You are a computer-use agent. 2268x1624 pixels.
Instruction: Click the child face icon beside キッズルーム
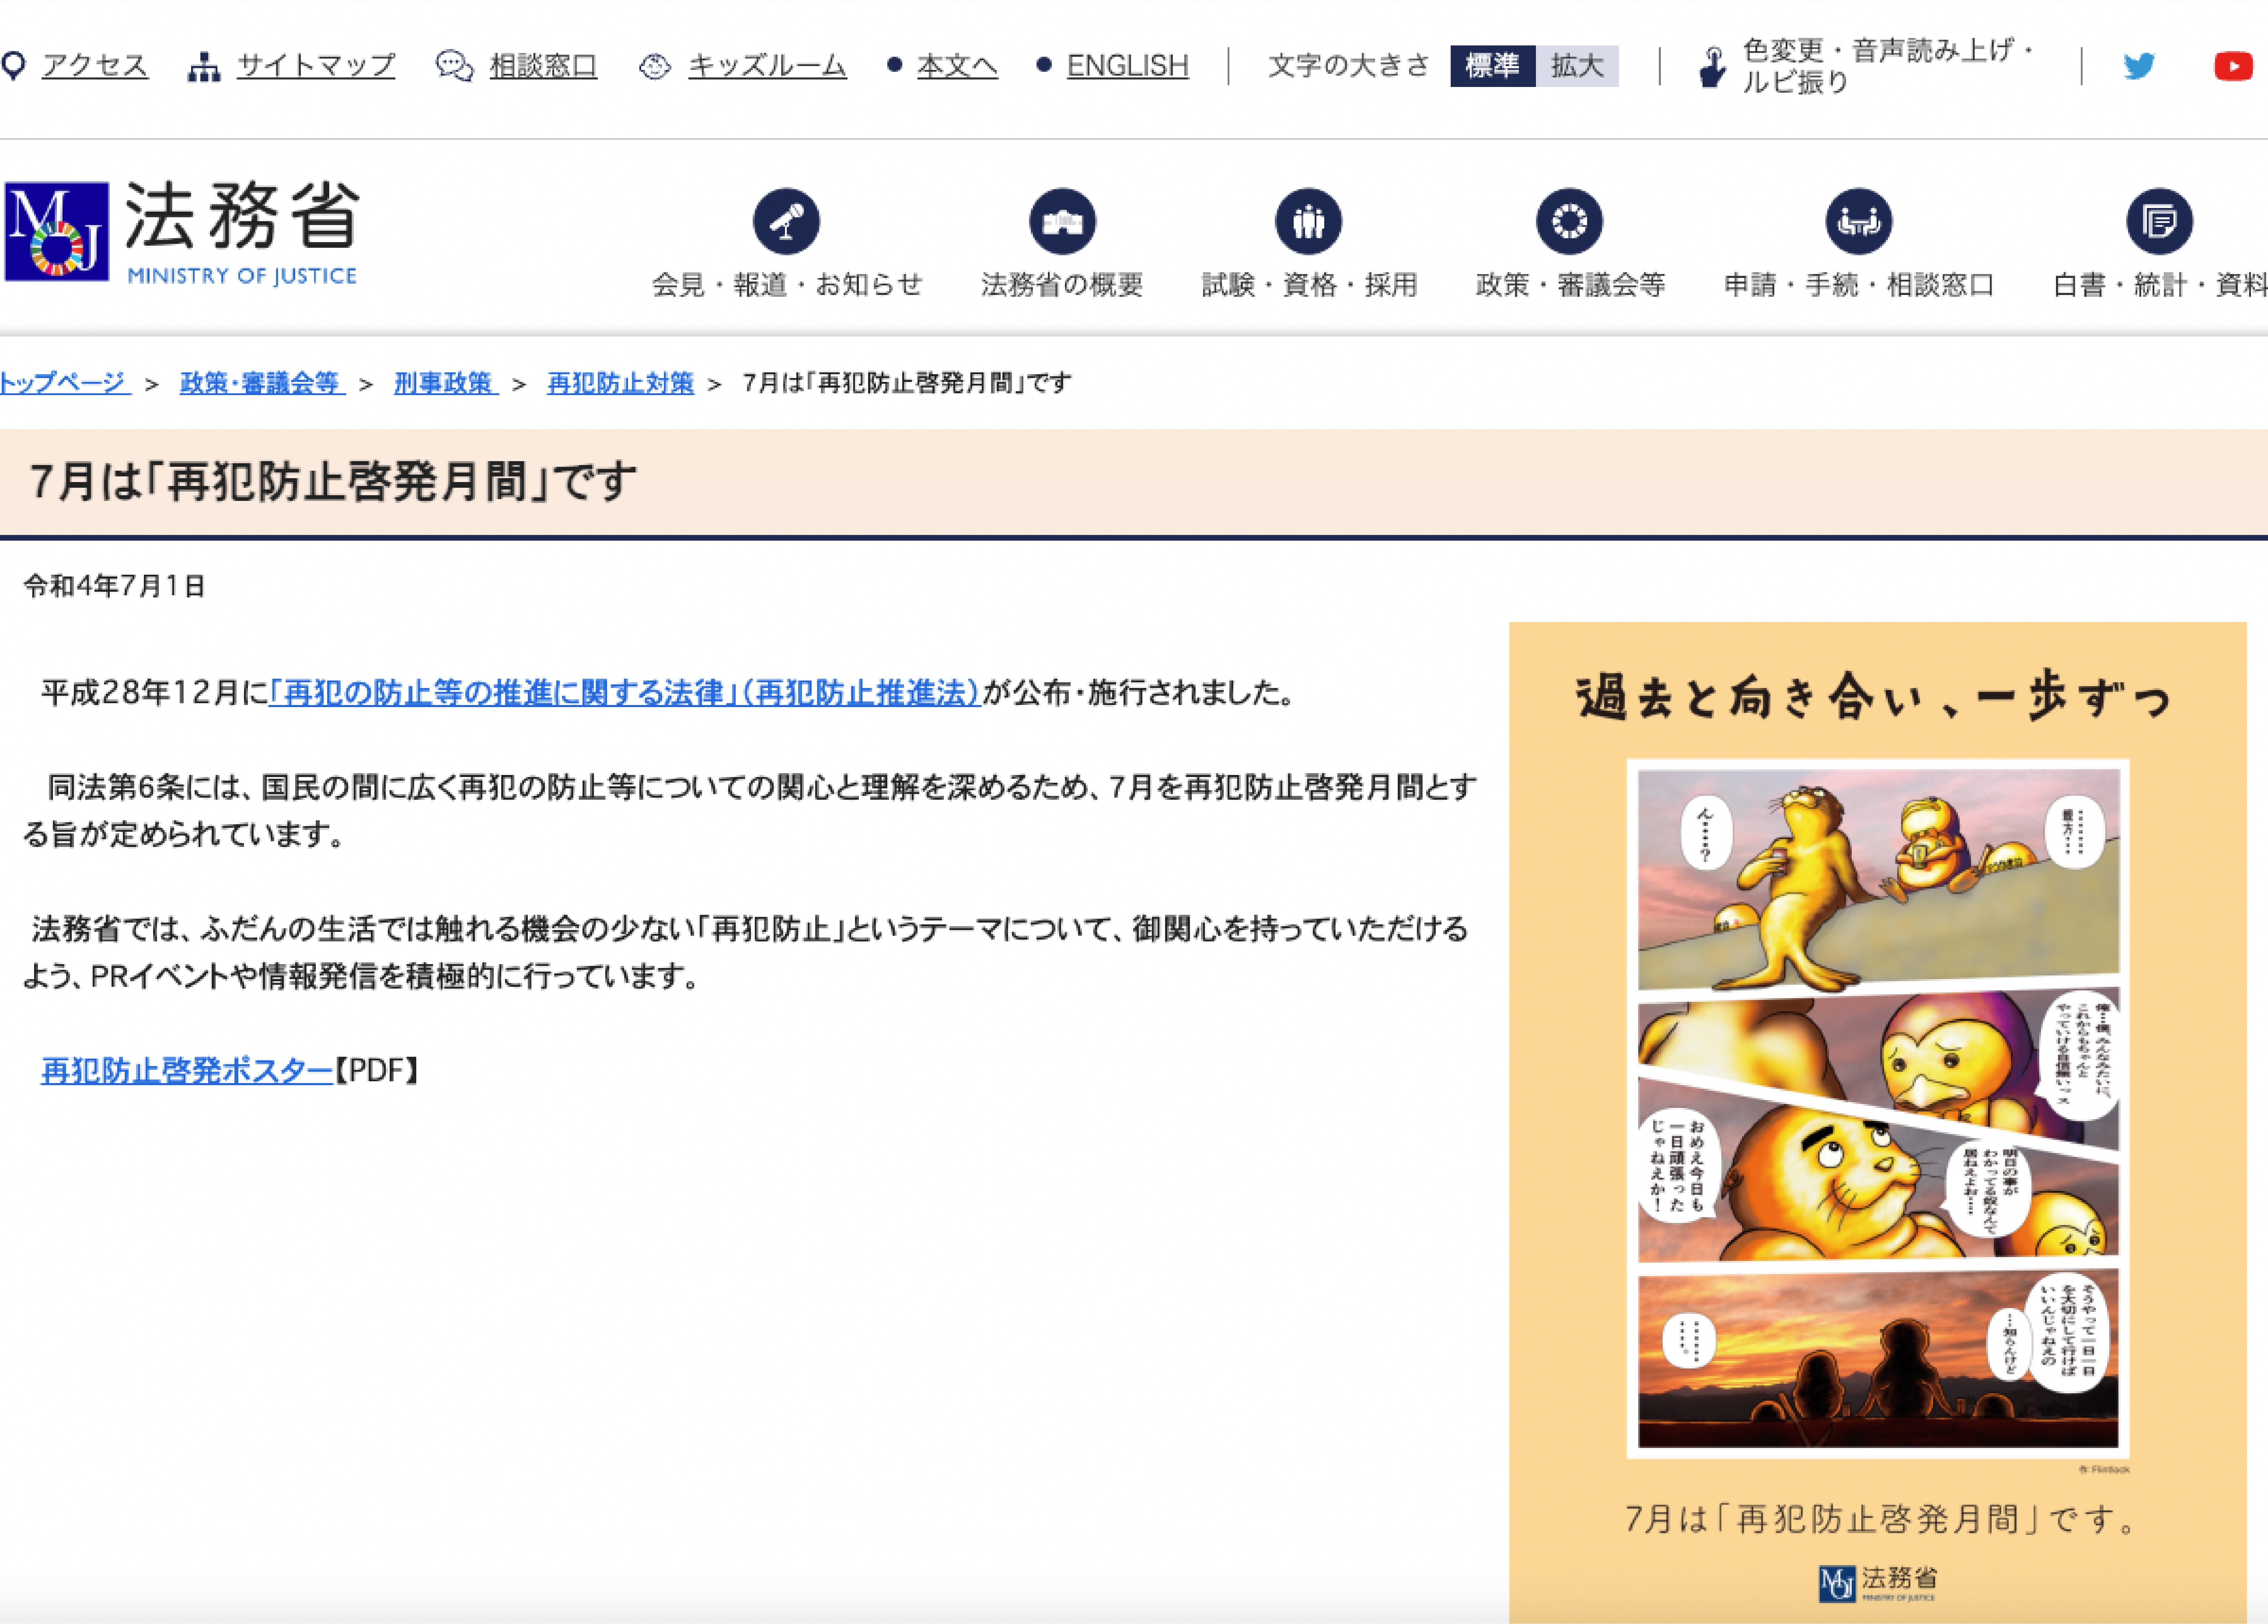[655, 67]
